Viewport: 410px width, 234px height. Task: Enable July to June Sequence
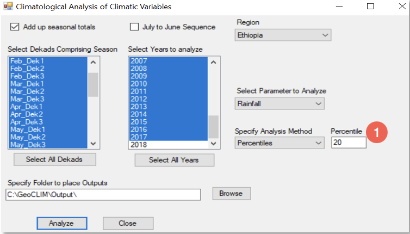tap(134, 27)
